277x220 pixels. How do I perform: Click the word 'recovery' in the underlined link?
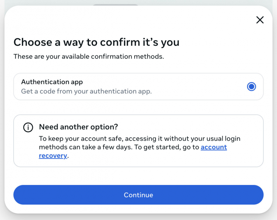click(x=53, y=156)
